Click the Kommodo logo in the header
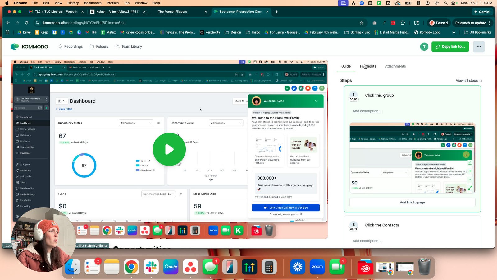 coord(30,47)
